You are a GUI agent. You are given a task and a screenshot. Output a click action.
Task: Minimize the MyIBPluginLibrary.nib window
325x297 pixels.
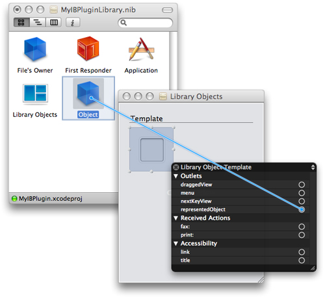(29, 10)
